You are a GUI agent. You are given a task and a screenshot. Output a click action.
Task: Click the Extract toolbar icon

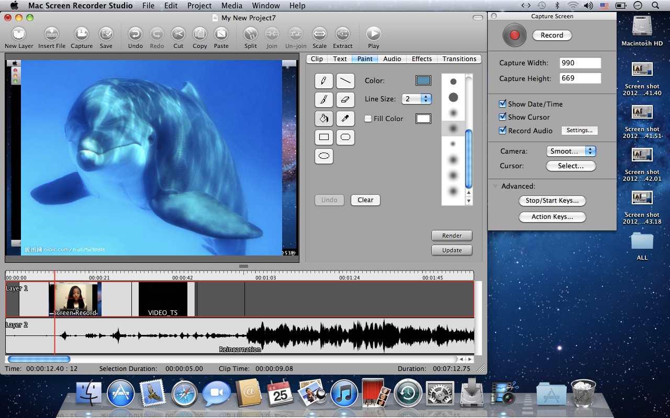[x=343, y=34]
